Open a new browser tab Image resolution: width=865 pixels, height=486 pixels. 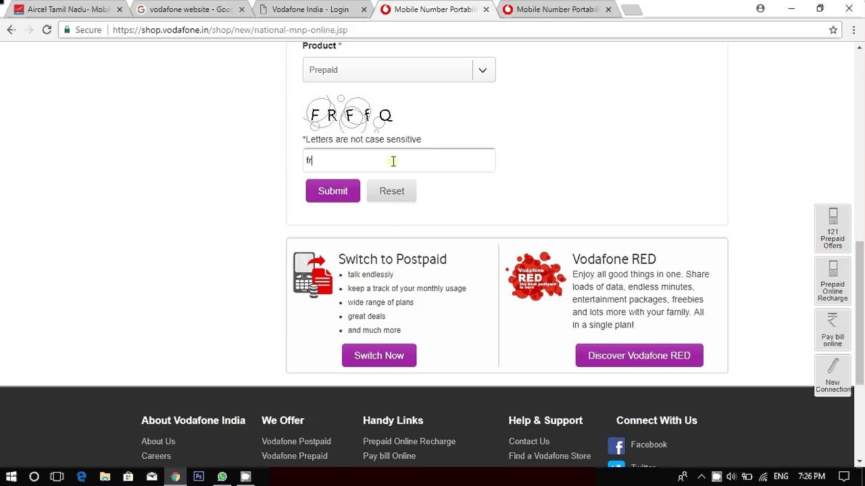click(x=631, y=9)
